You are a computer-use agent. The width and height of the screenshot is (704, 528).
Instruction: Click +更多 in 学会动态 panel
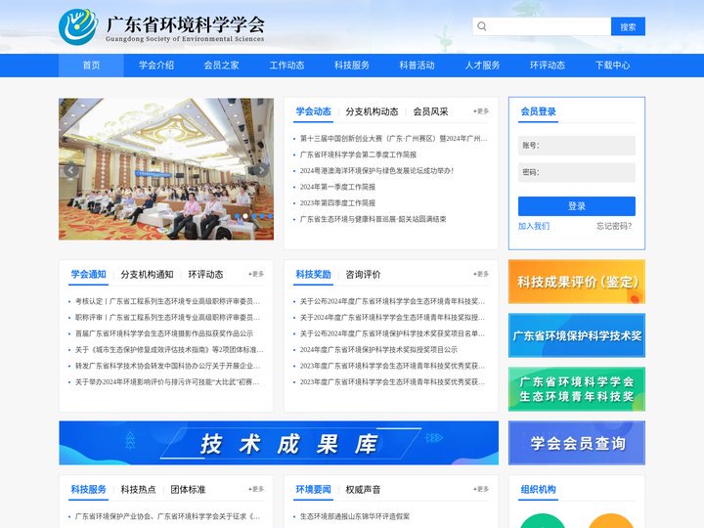coord(481,110)
